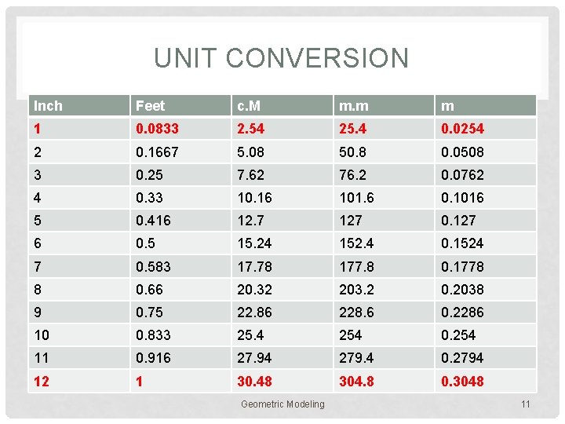Click the red 2.54 cell
565x424 pixels.
click(x=251, y=129)
